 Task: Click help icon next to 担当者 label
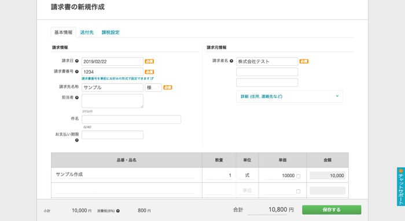click(77, 98)
